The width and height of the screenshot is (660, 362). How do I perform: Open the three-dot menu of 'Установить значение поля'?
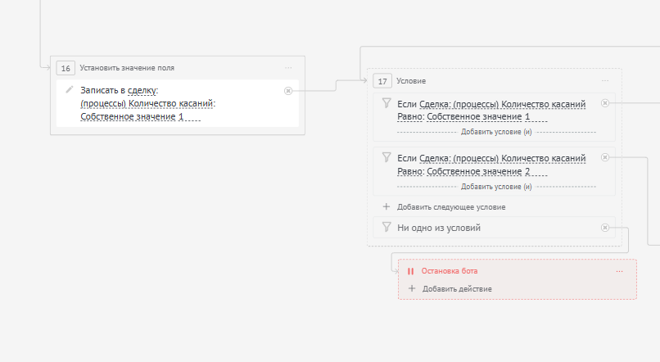(288, 67)
